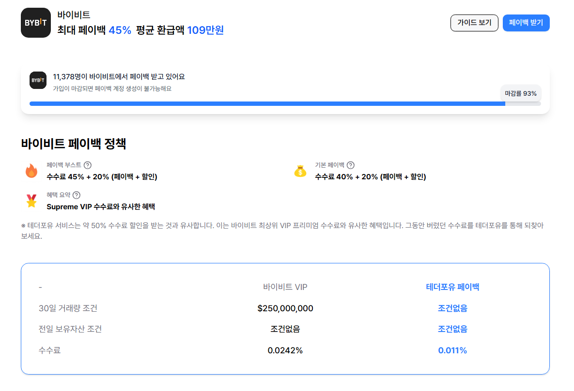This screenshot has height=391, width=574.
Task: Click Supreme VIP 수수료와 유사한 혜택 text
Action: tap(101, 206)
